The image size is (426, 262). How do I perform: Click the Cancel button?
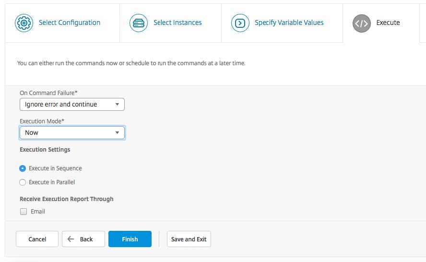[x=37, y=239]
